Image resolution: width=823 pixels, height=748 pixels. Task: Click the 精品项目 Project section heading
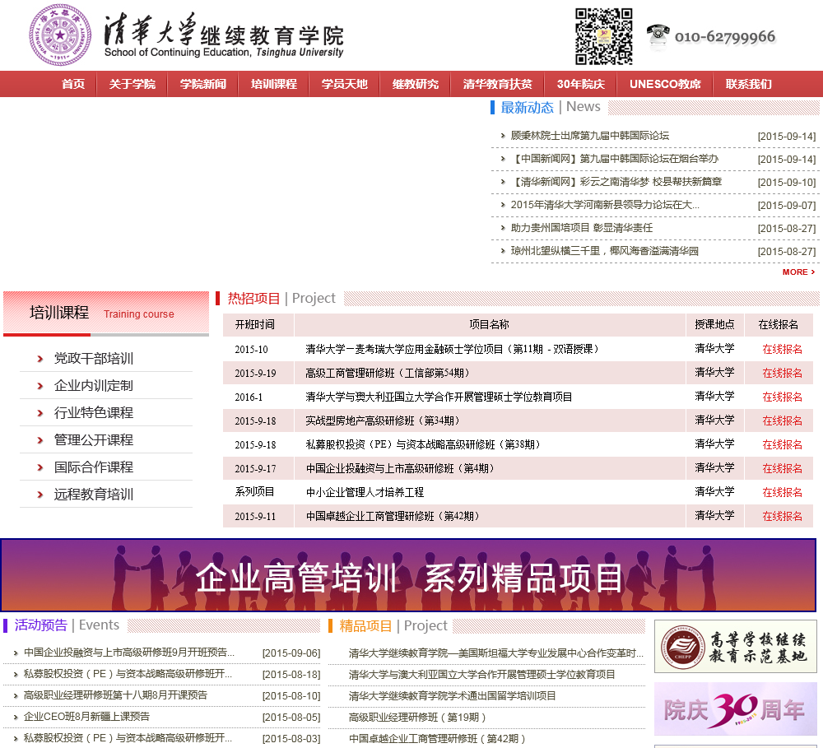pos(393,625)
